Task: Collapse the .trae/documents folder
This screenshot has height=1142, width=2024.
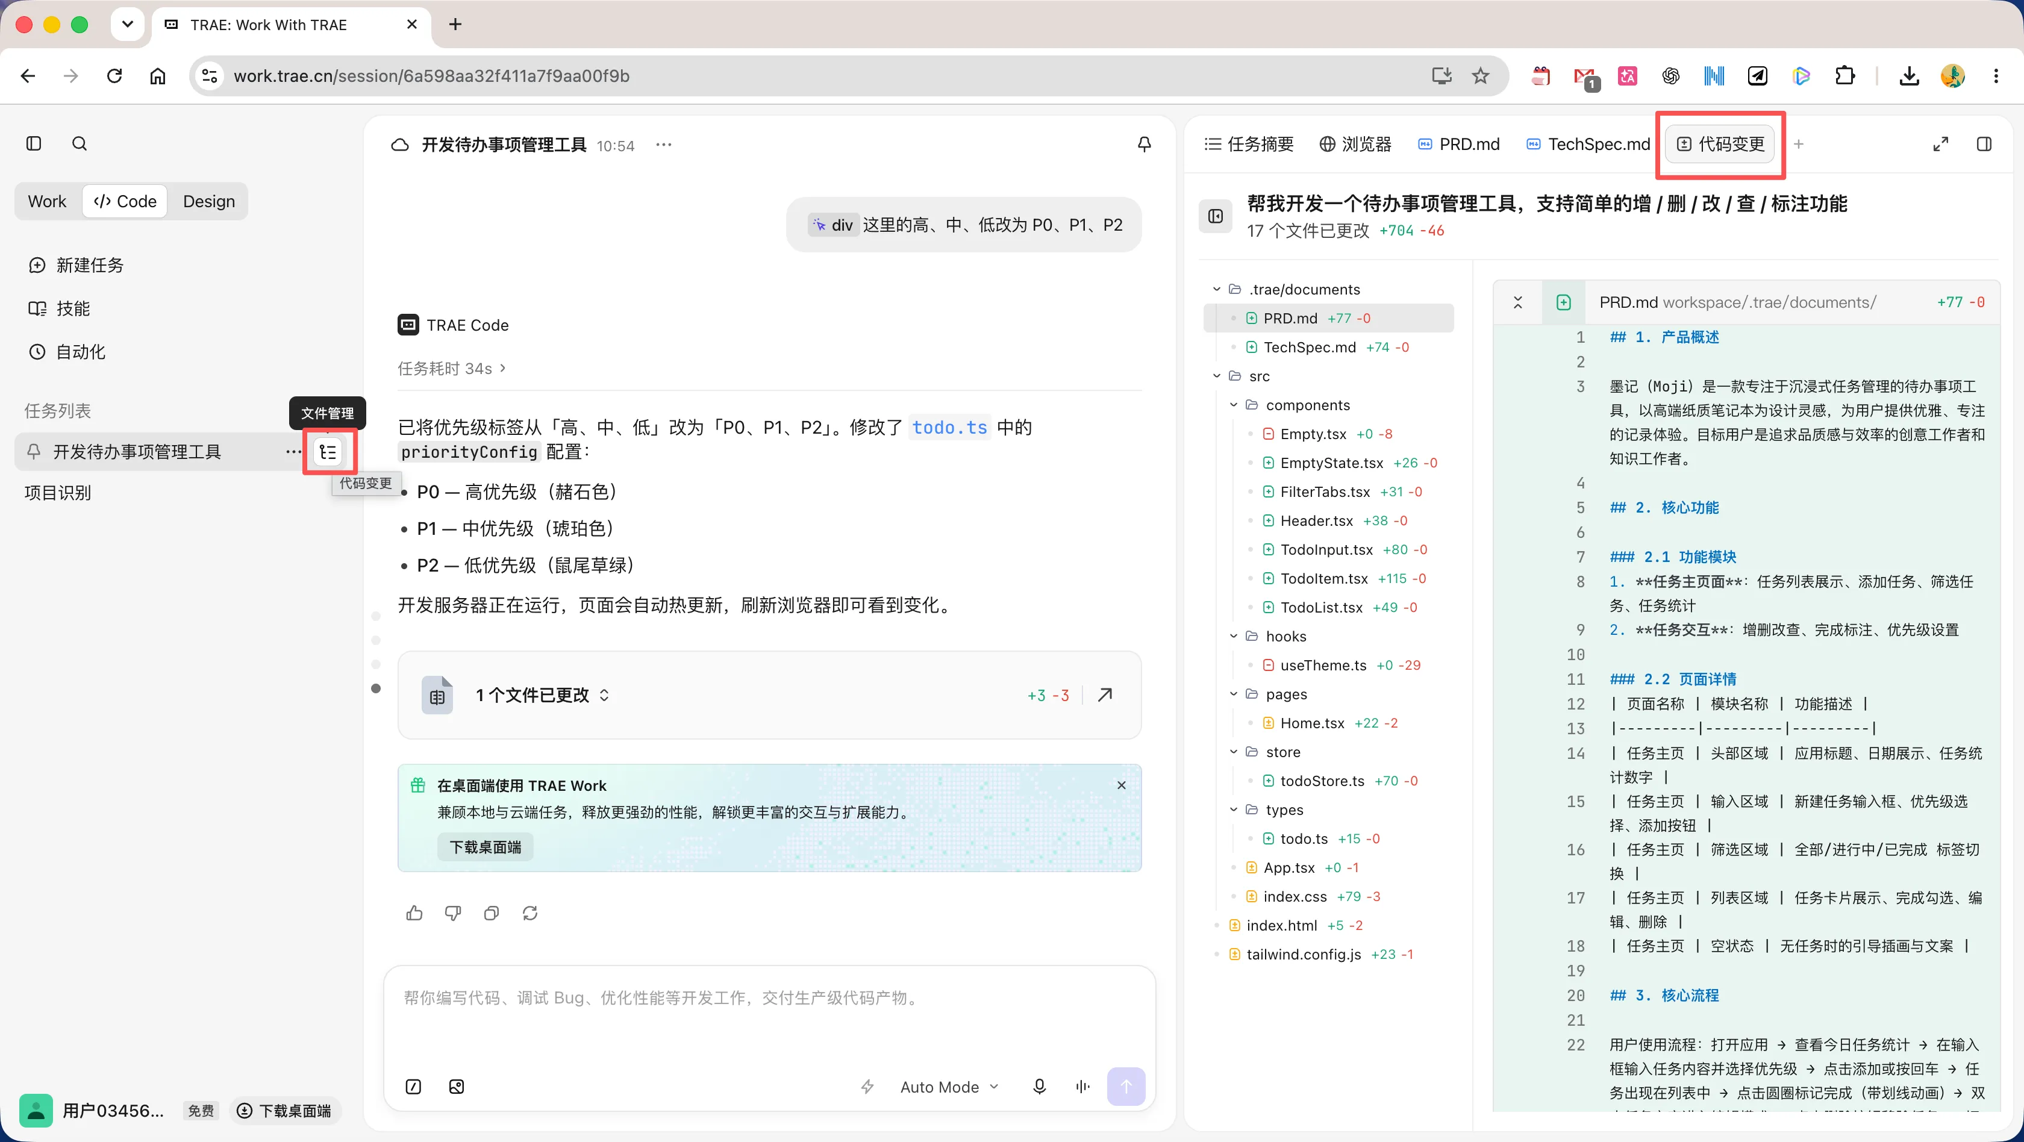Action: (x=1217, y=289)
